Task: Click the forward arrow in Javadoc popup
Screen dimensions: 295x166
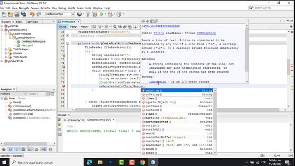Action: pos(147,21)
